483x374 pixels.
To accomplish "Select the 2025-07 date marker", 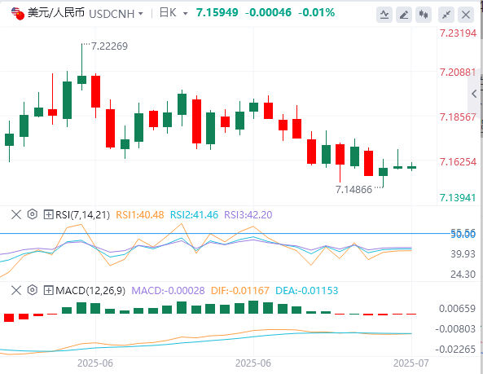I will coord(411,363).
